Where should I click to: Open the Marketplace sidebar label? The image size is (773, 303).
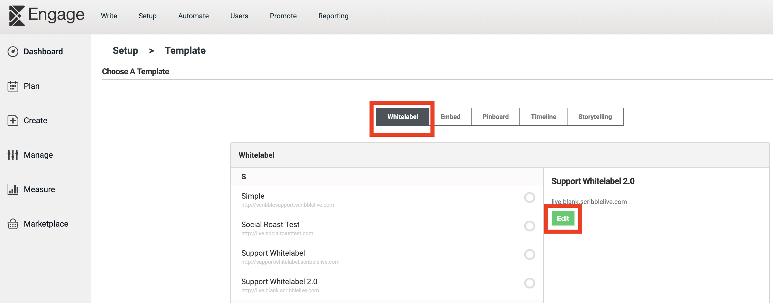pos(46,224)
